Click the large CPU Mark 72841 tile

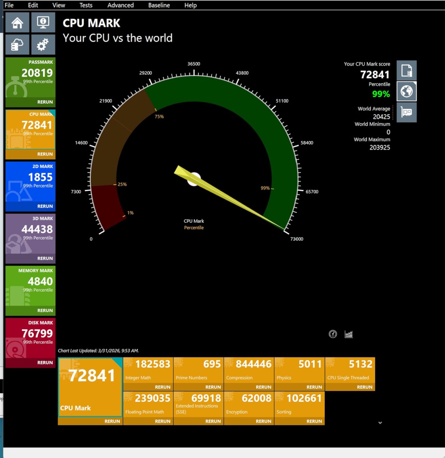click(x=90, y=387)
